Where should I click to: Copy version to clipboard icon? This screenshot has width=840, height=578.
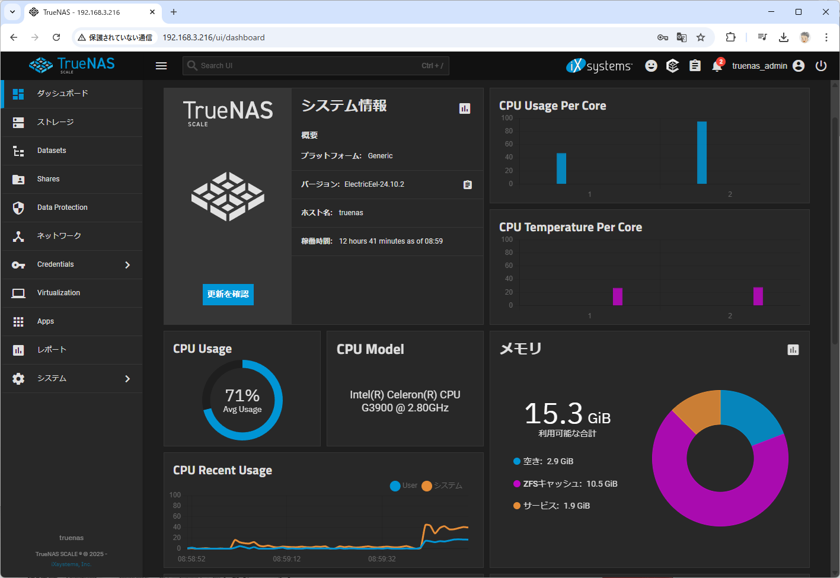[468, 184]
